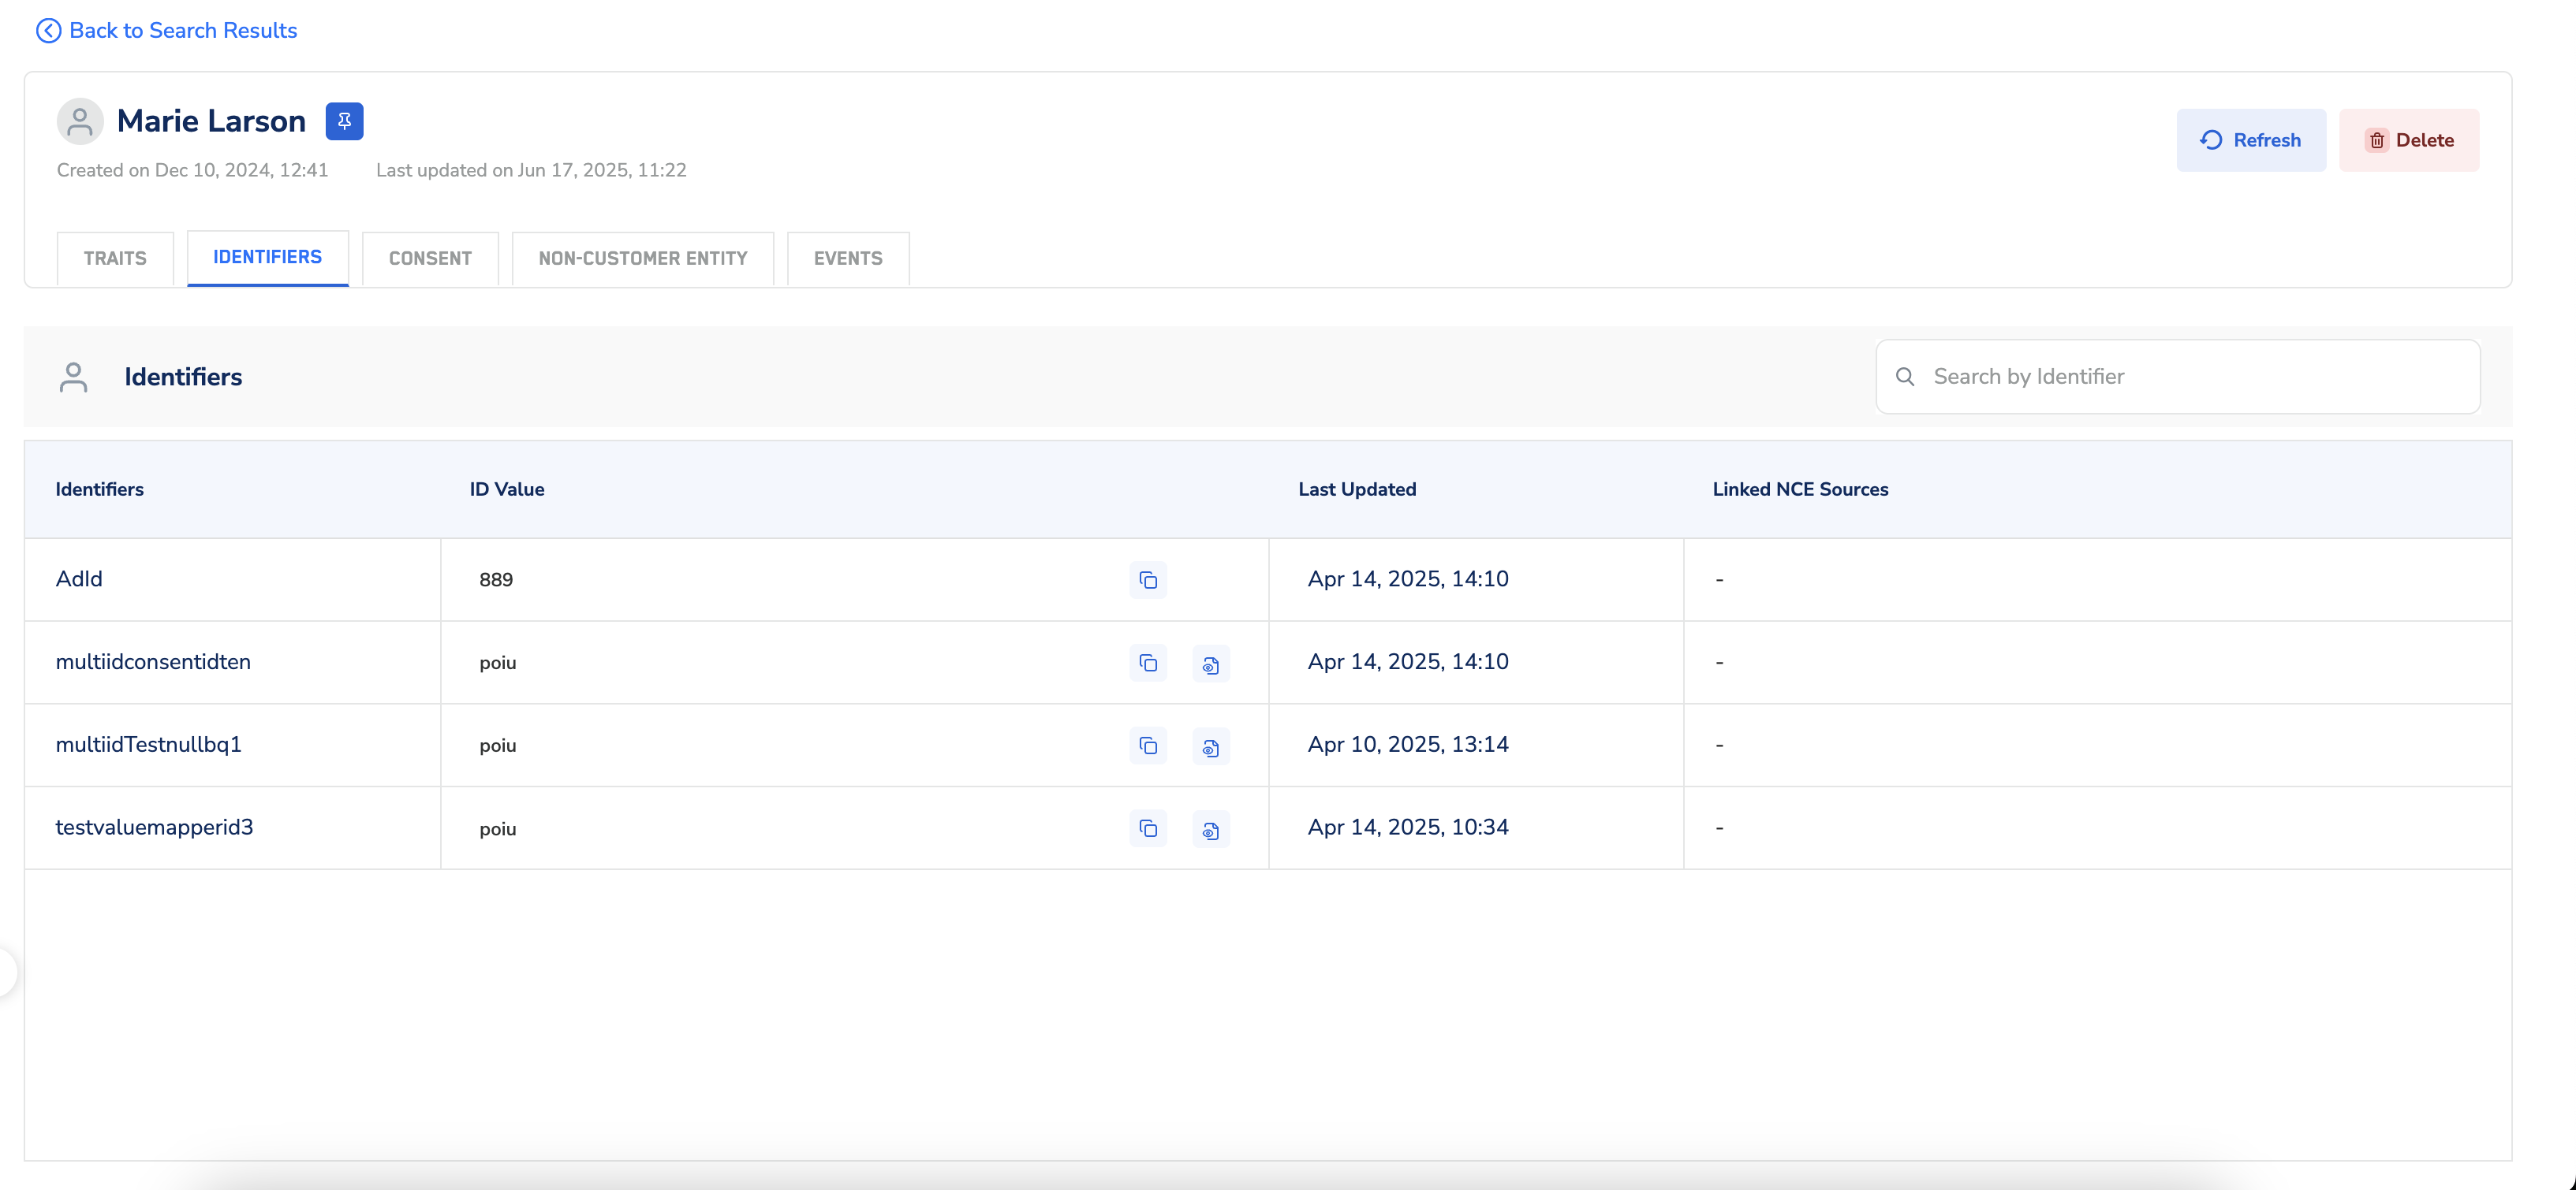View details for multiidTestnullbq1 identifier
Image resolution: width=2576 pixels, height=1190 pixels.
coord(1210,747)
